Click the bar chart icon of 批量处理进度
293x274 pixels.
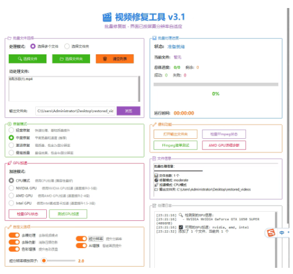click(x=154, y=38)
